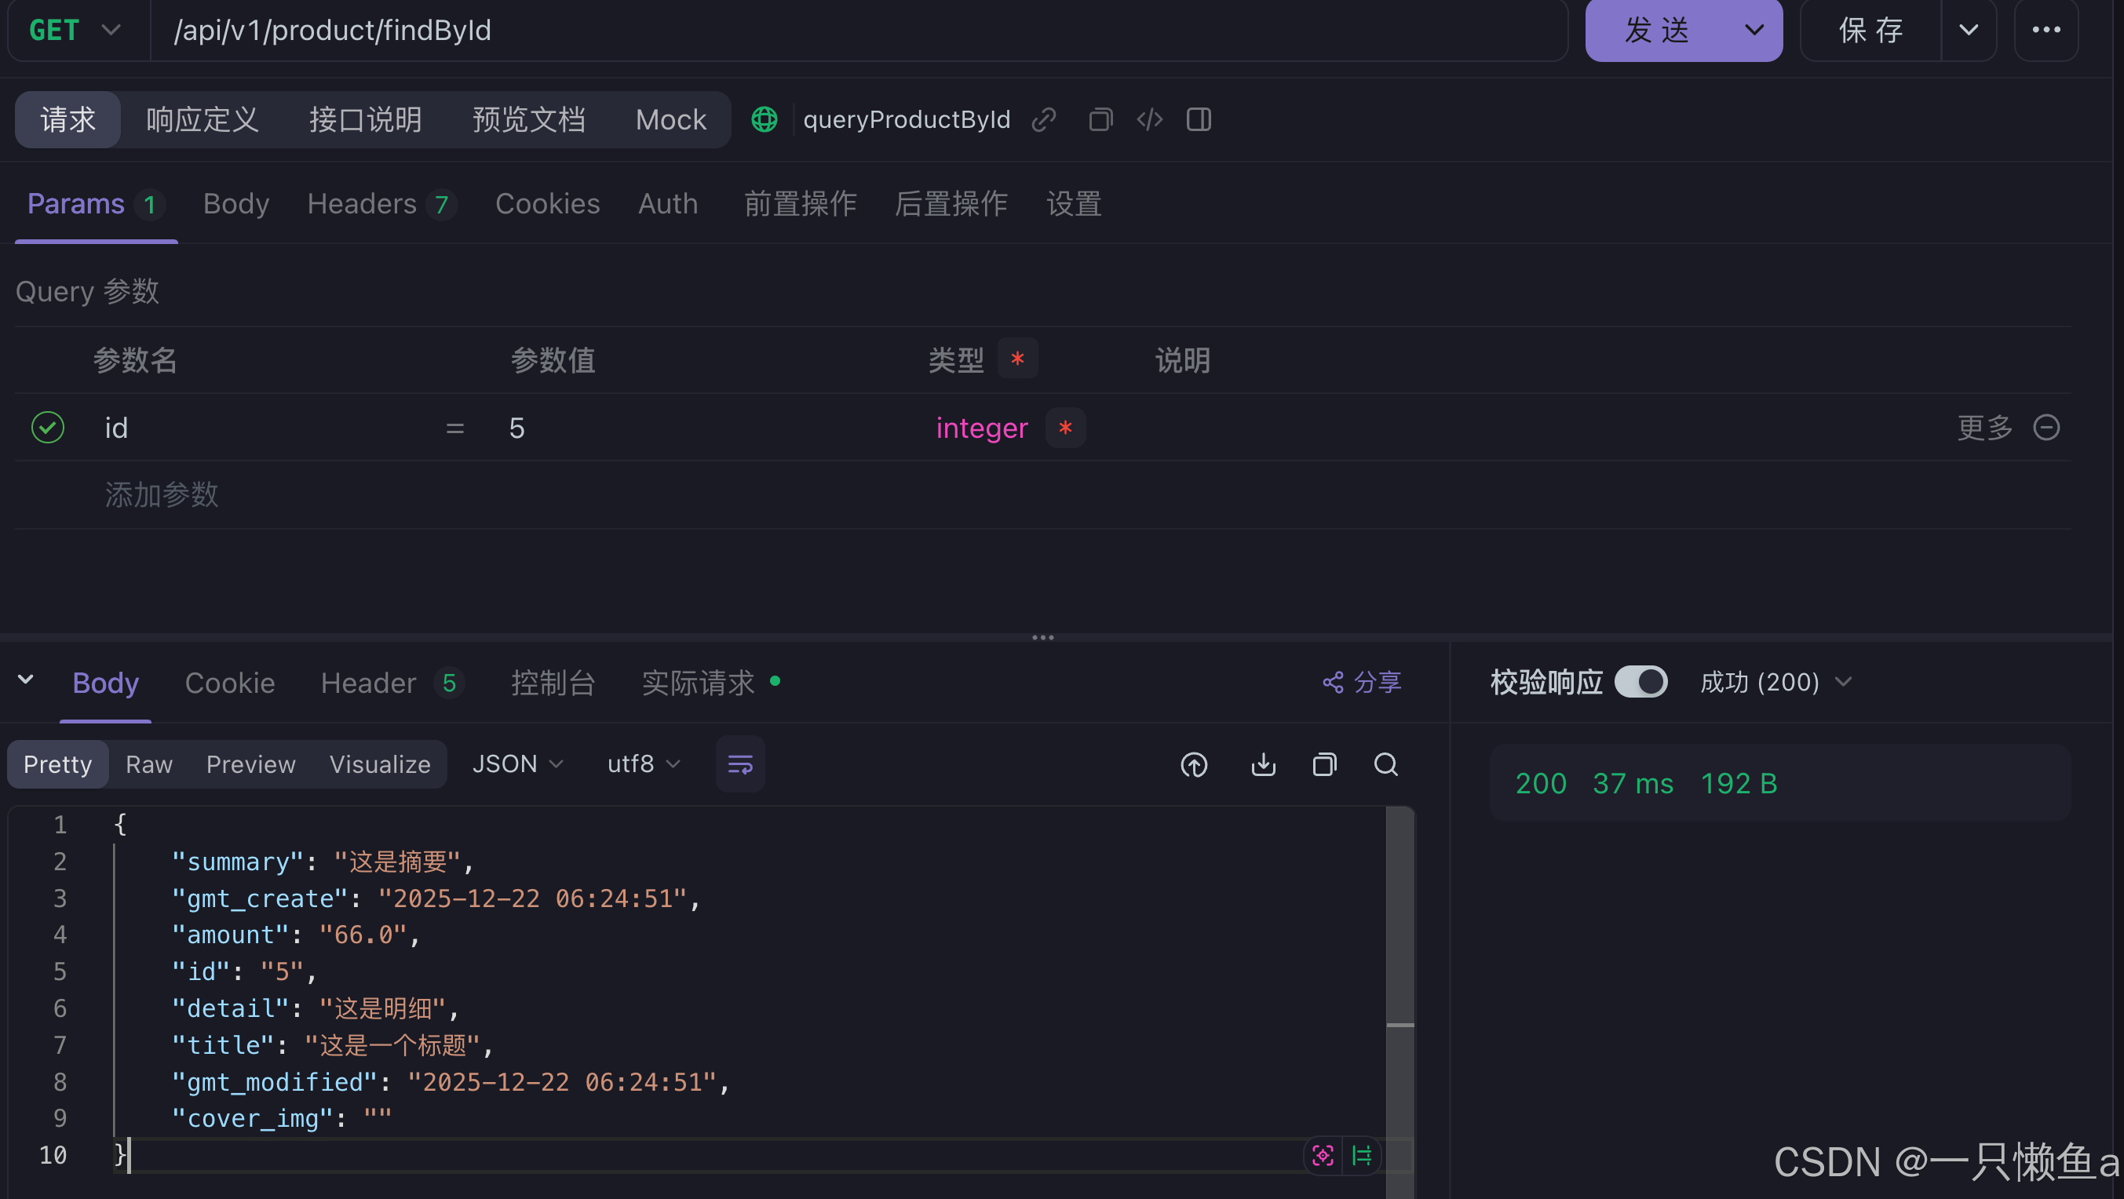Open the generate code icon
The width and height of the screenshot is (2124, 1199).
[1149, 119]
